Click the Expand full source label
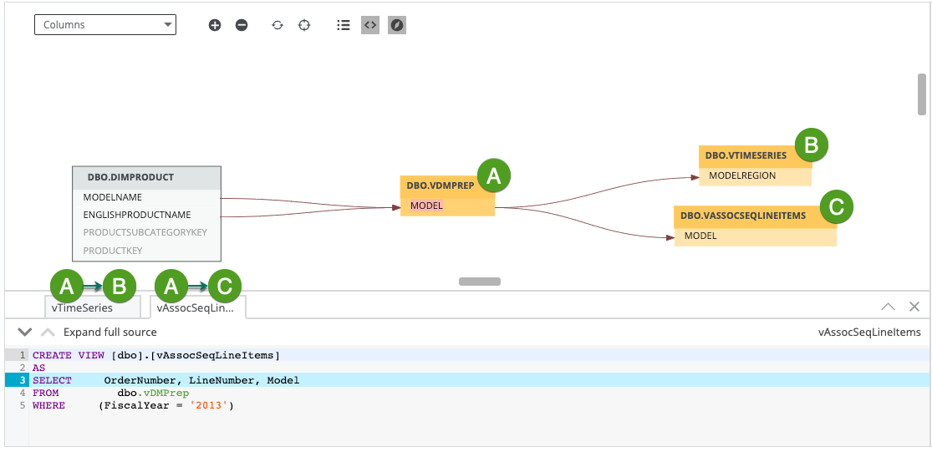932x452 pixels. click(x=110, y=332)
